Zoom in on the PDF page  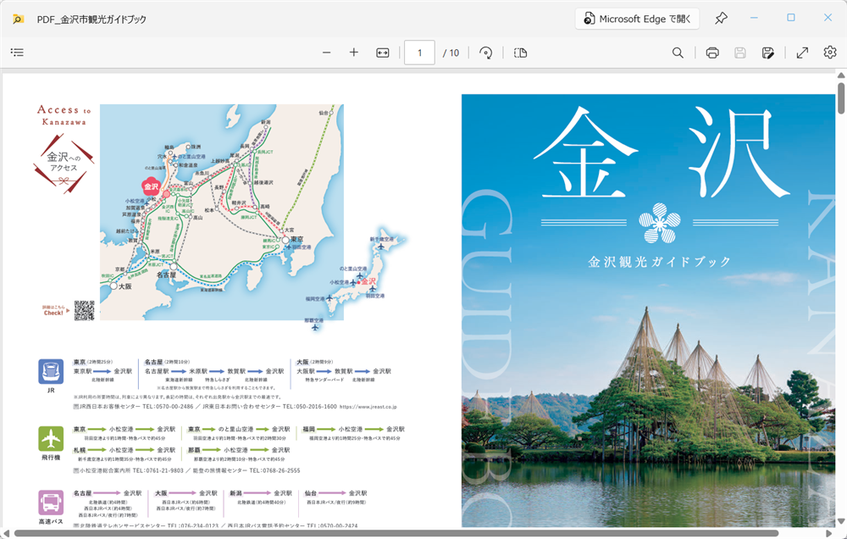click(354, 53)
